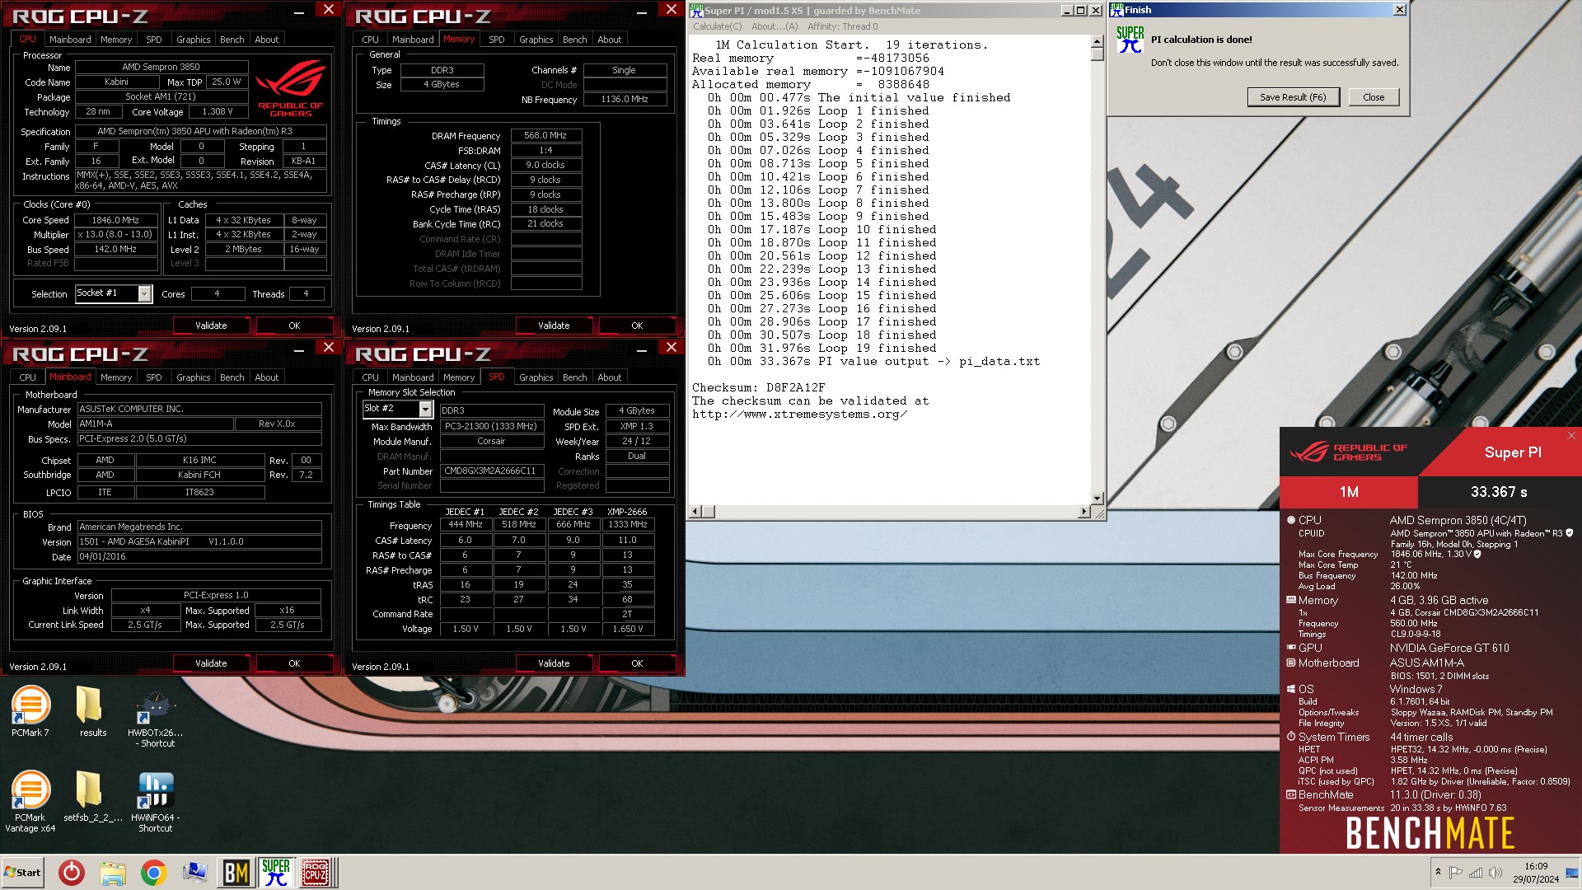Viewport: 1582px width, 890px height.
Task: Click Super PI horizontal scroll left arrow
Action: click(x=695, y=512)
